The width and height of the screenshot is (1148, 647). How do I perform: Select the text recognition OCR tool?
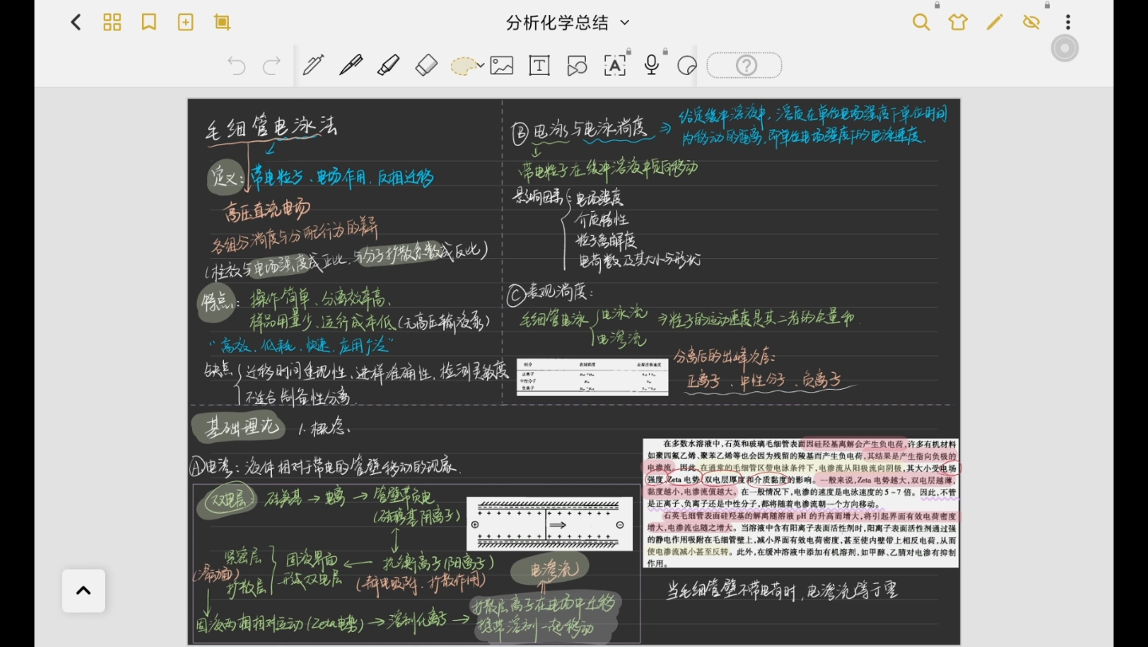tap(615, 65)
